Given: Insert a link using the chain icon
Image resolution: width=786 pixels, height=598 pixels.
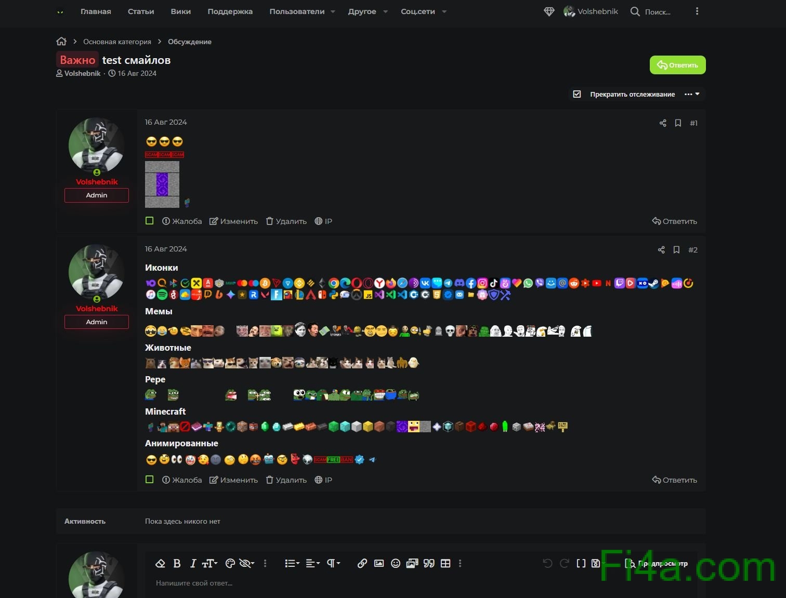Looking at the screenshot, I should tap(362, 563).
